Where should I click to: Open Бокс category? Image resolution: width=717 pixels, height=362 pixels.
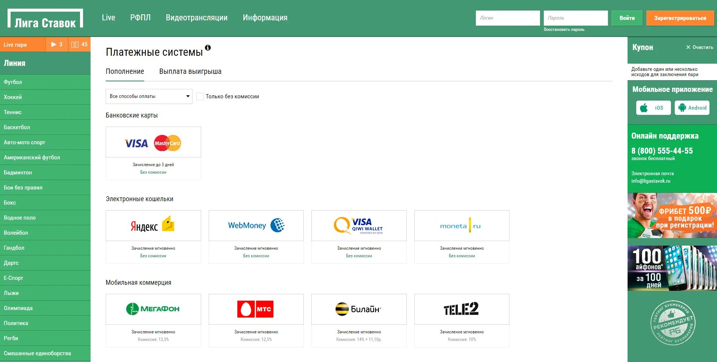45,203
